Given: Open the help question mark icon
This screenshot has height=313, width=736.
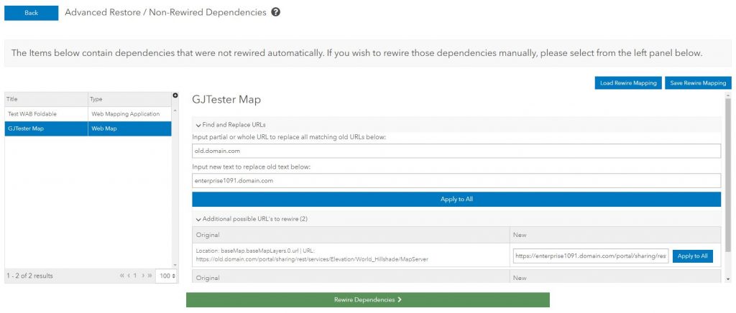Looking at the screenshot, I should (275, 12).
